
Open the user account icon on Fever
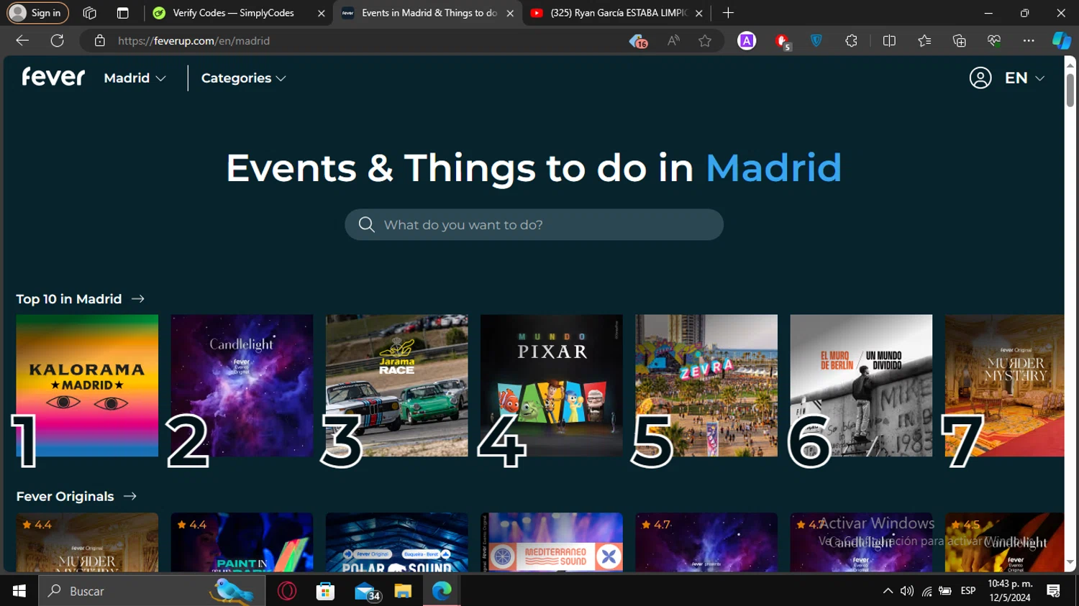pos(980,78)
